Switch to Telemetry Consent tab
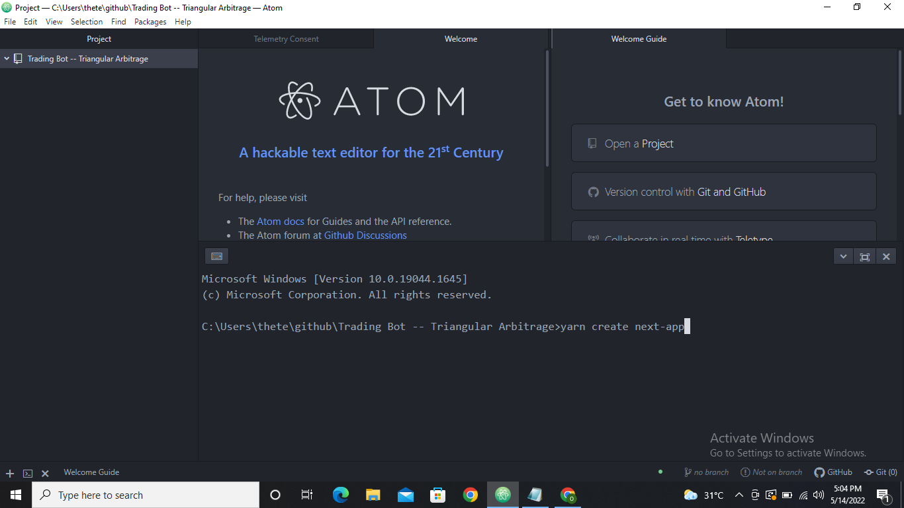Viewport: 904px width, 508px height. click(x=286, y=39)
